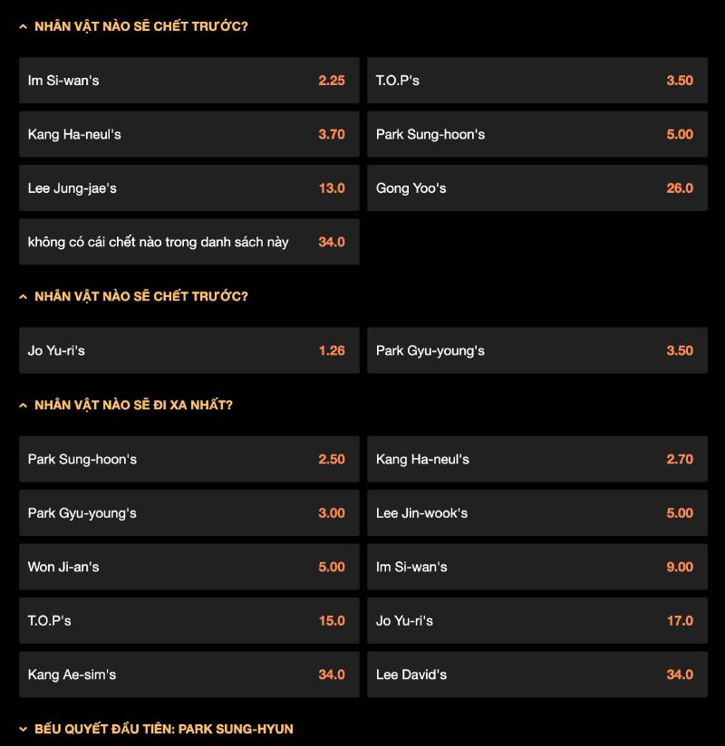725x746 pixels.
Task: Bet on Won Ji-an's at 5.00
Action: 188,567
